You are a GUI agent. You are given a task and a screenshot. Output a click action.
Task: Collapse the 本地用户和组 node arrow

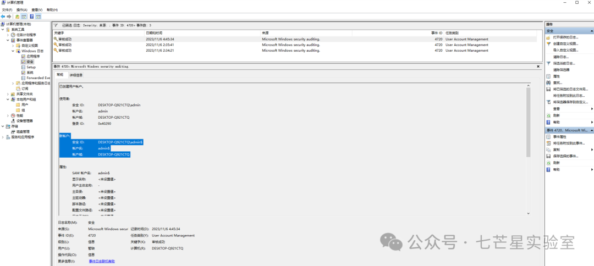point(8,99)
